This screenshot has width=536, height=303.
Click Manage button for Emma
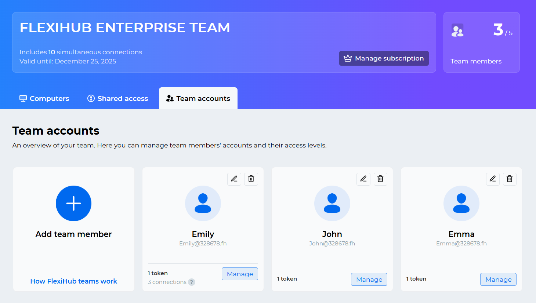tap(498, 280)
